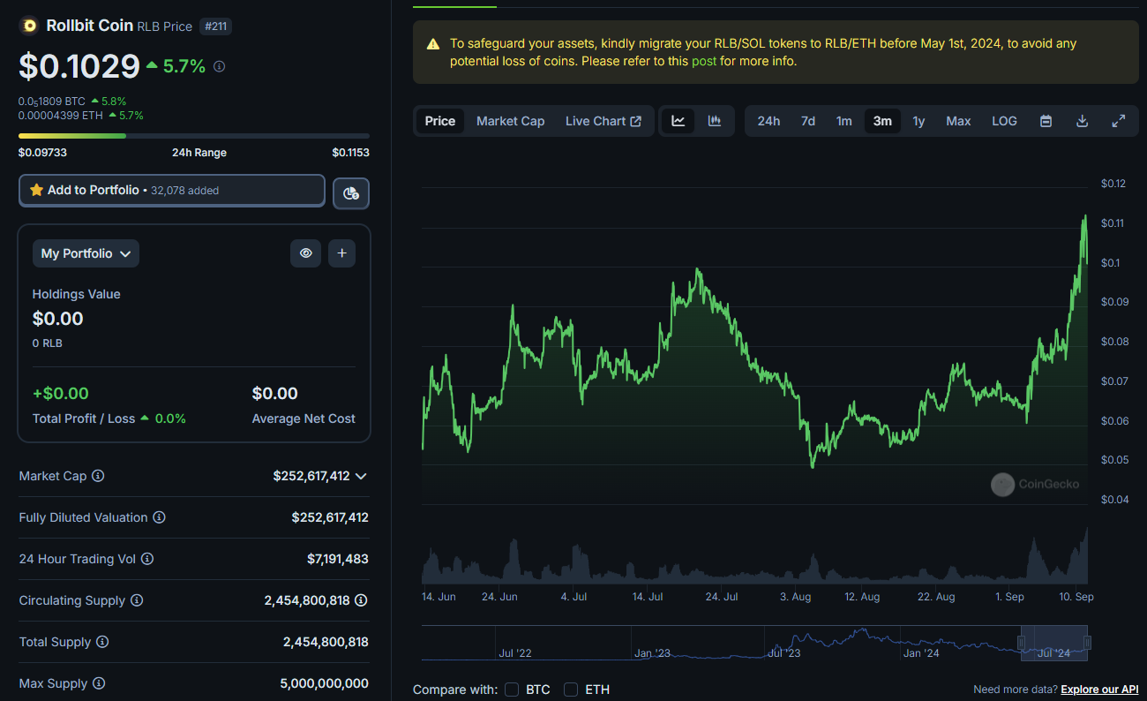1147x701 pixels.
Task: Click right handle of chart range navigator
Action: point(1088,643)
